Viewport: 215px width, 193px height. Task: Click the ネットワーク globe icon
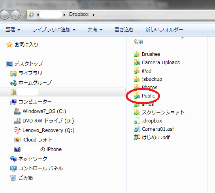13,159
